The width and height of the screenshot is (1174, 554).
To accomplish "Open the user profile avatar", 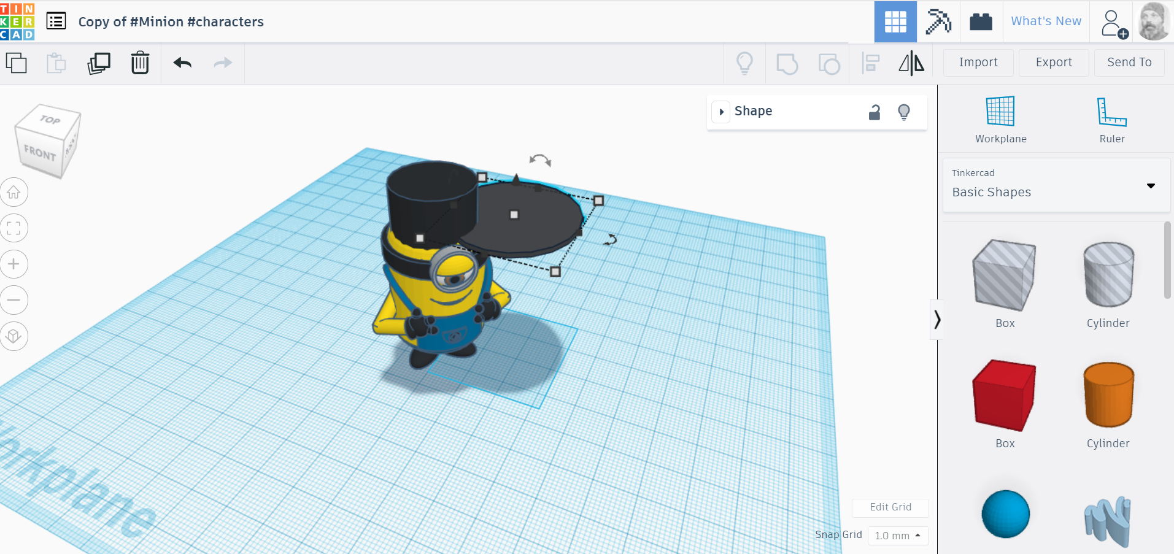I will click(1154, 21).
